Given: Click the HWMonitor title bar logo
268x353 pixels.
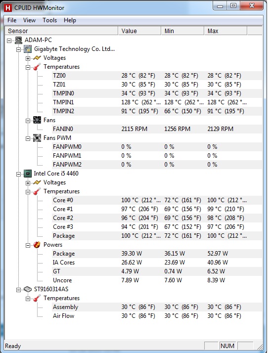Looking at the screenshot, I should click(x=8, y=8).
